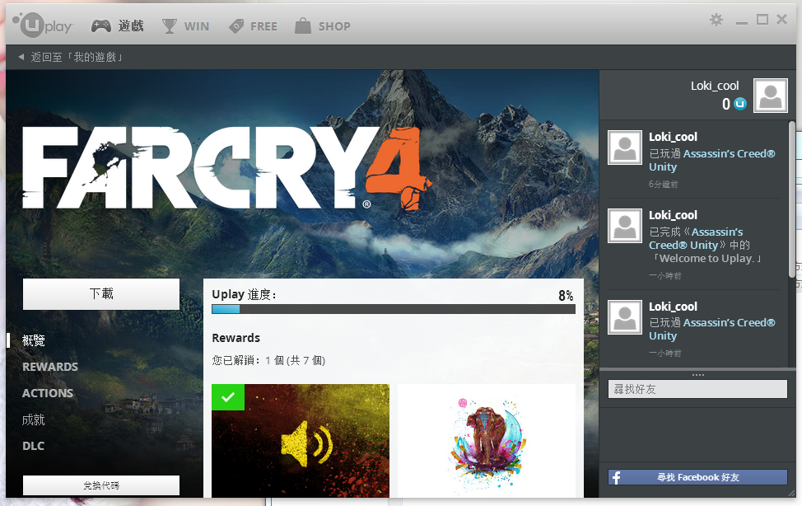Click the 下載 download button

101,294
